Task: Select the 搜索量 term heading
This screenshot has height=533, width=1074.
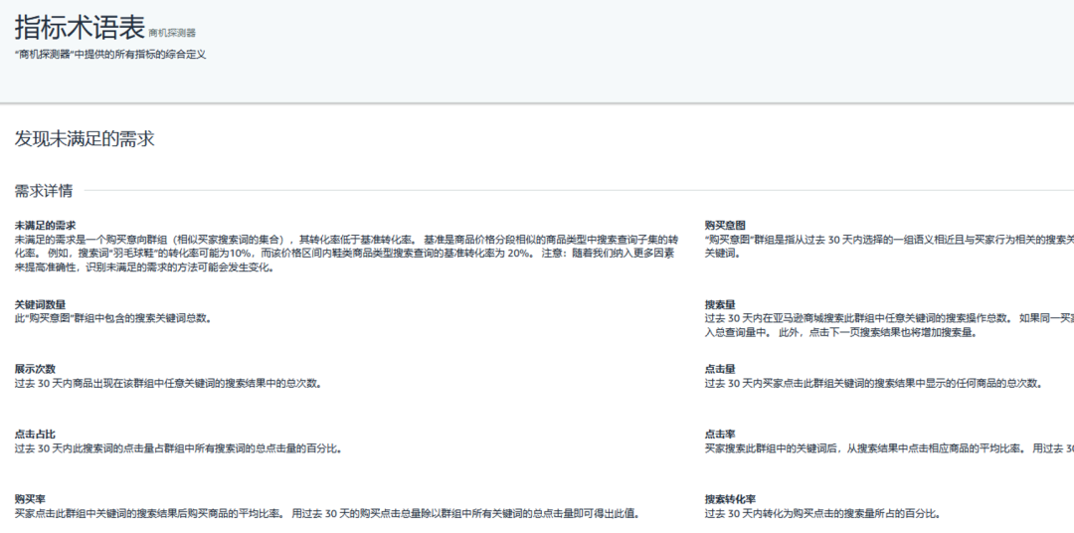Action: click(x=720, y=304)
